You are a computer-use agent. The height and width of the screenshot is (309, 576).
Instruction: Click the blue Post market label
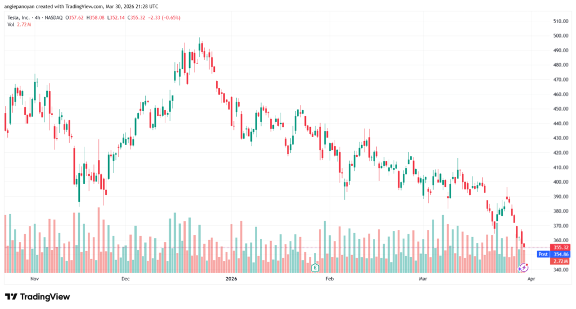pos(543,254)
